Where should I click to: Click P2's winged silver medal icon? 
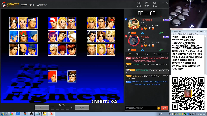pos(149,46)
